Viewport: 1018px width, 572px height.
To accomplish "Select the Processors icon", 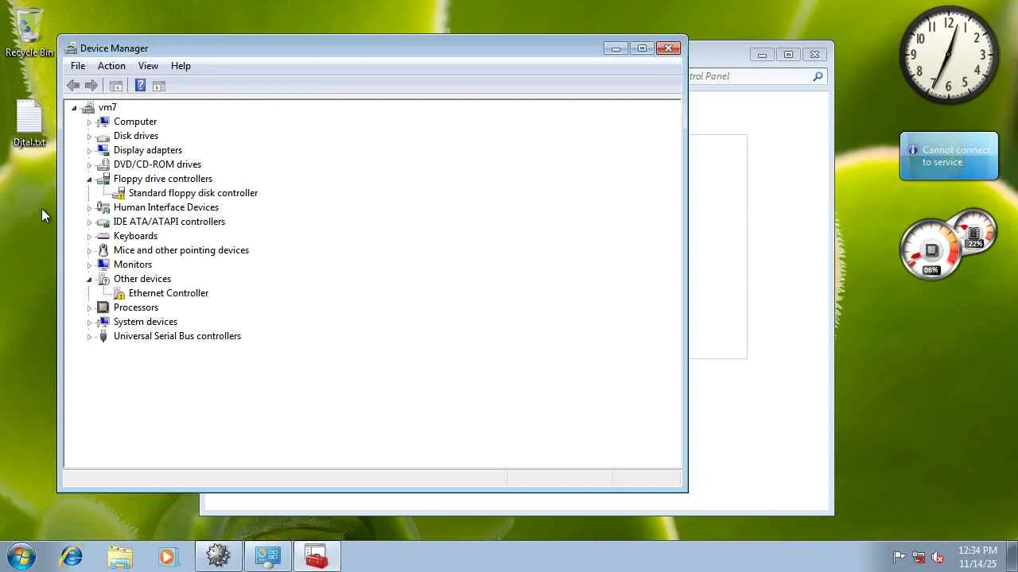I will (103, 307).
